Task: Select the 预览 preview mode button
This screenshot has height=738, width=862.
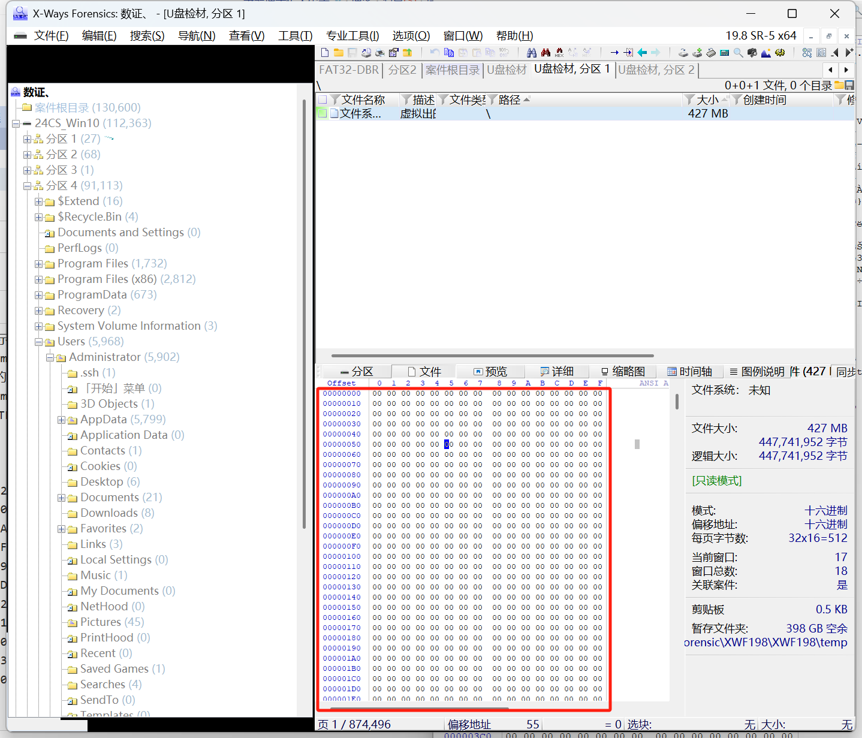Action: click(x=490, y=372)
